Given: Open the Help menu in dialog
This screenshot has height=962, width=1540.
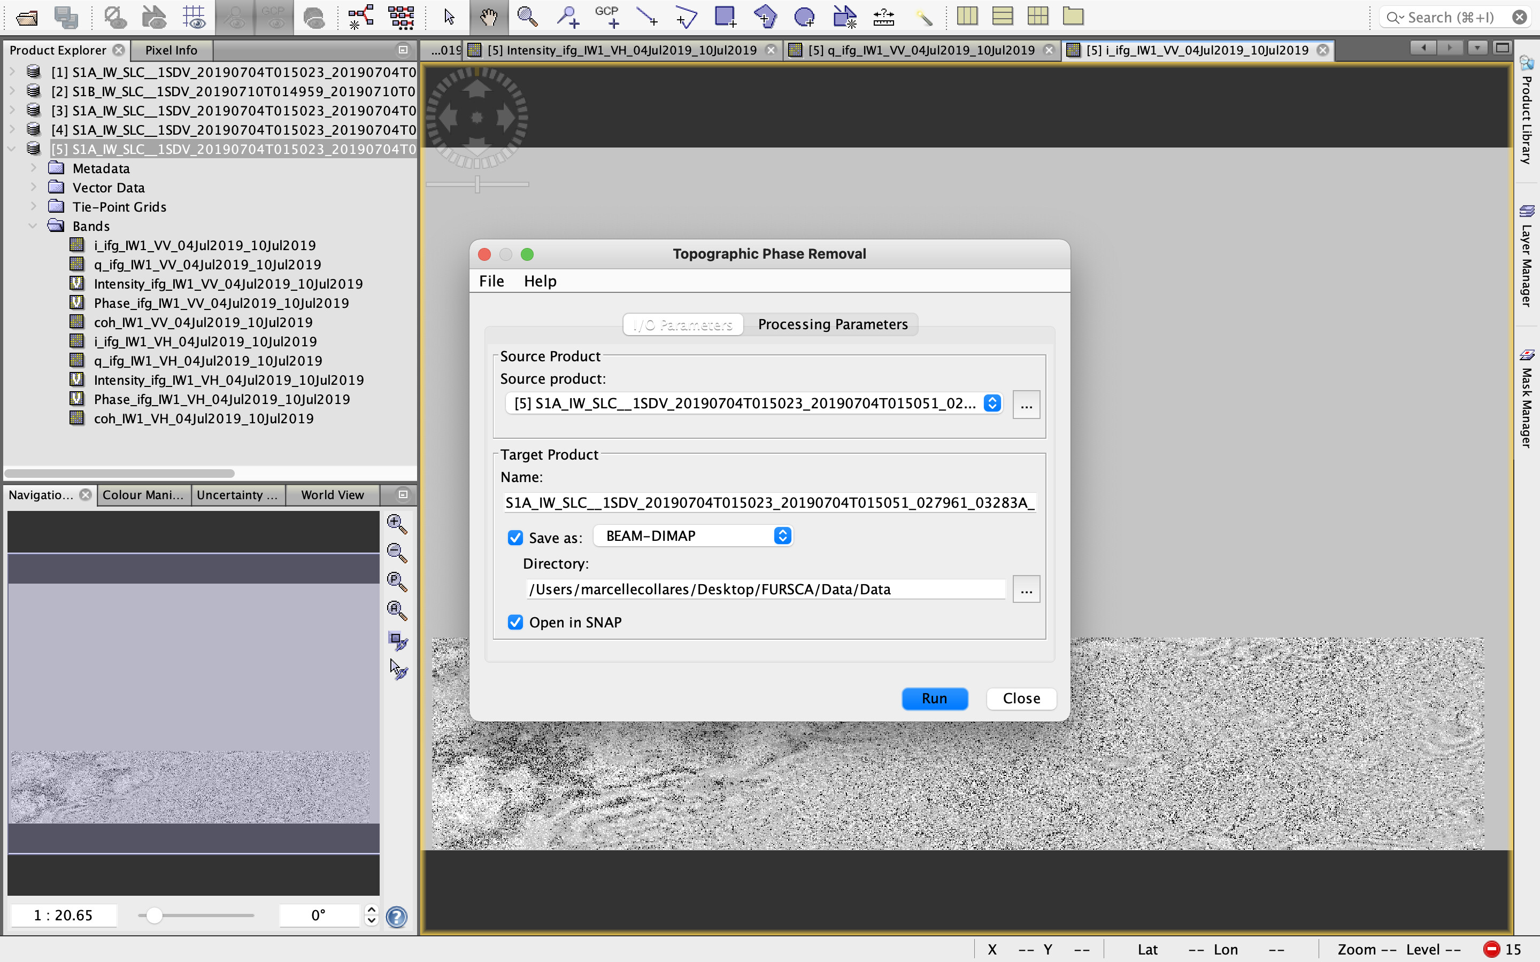Looking at the screenshot, I should coord(540,281).
